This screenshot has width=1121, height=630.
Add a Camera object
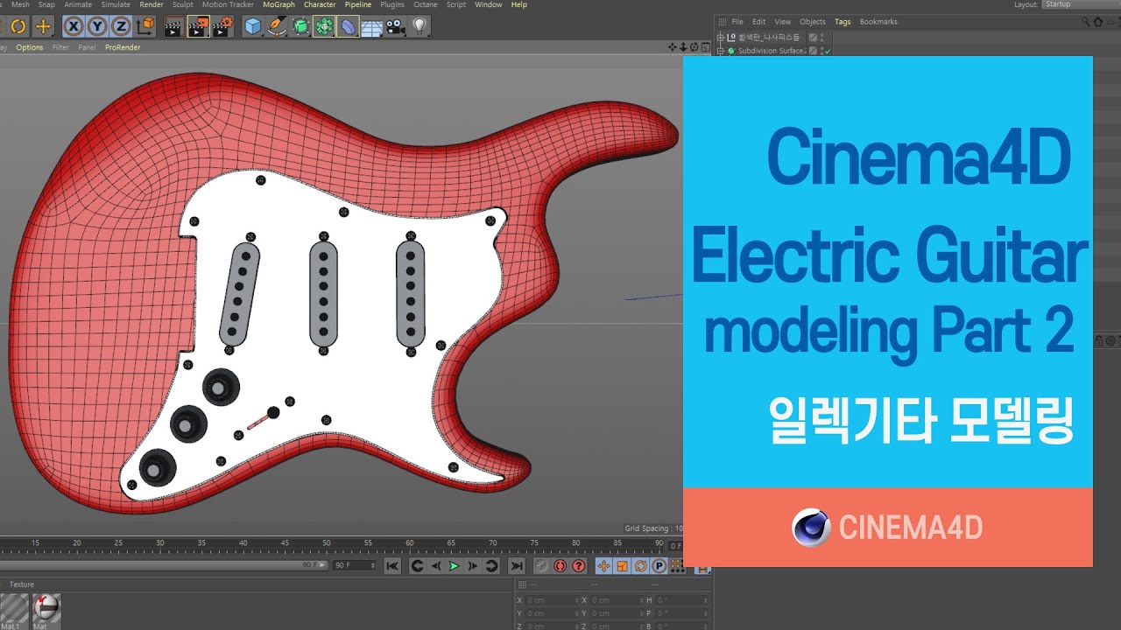pyautogui.click(x=395, y=26)
